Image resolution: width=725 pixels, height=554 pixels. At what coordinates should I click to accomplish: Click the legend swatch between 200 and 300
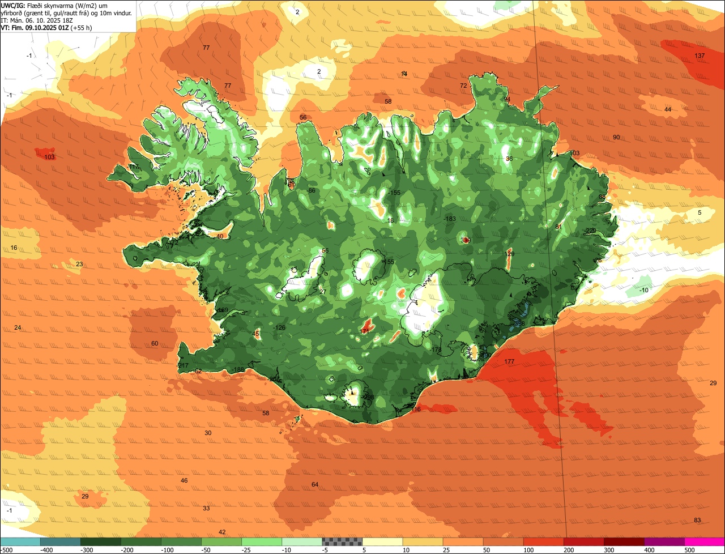click(583, 542)
